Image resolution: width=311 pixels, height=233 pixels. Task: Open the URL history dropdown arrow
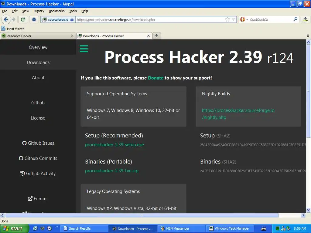[x=234, y=20]
